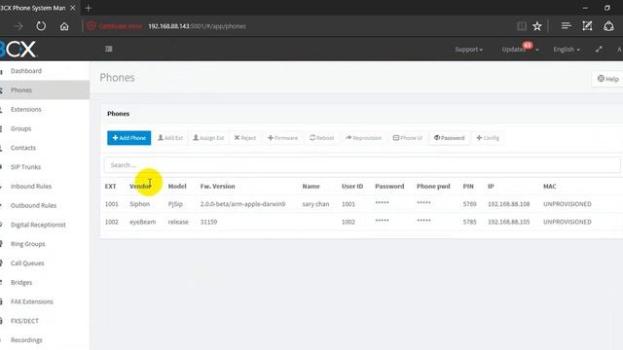This screenshot has width=623, height=350.
Task: Click the Password toolbar button
Action: [450, 138]
